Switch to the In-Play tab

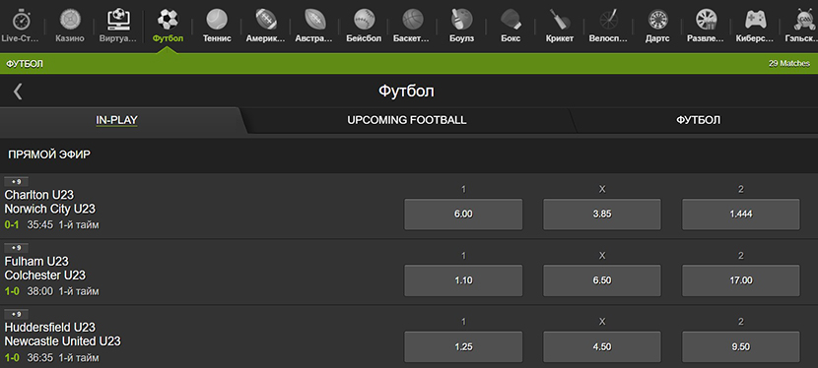pos(116,120)
